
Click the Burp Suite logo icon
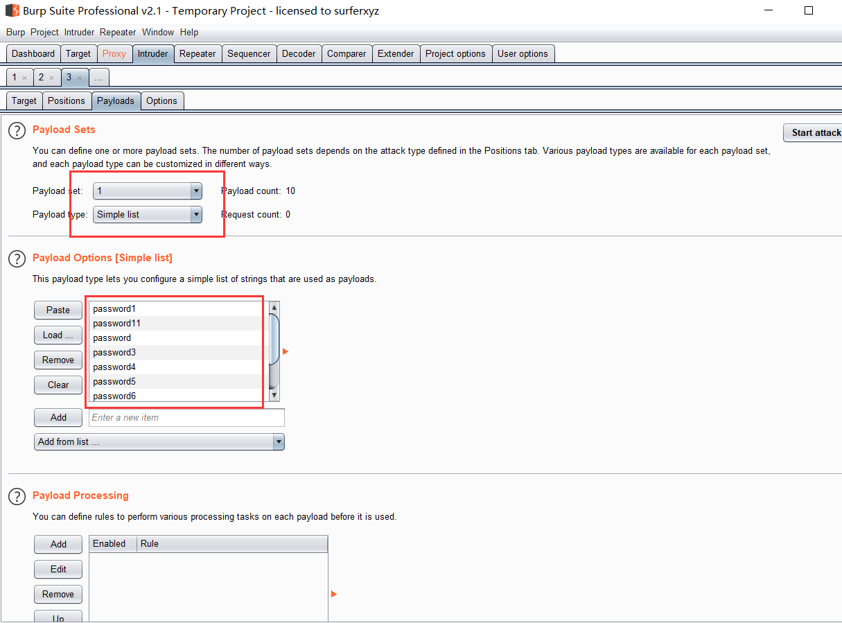pyautogui.click(x=12, y=11)
